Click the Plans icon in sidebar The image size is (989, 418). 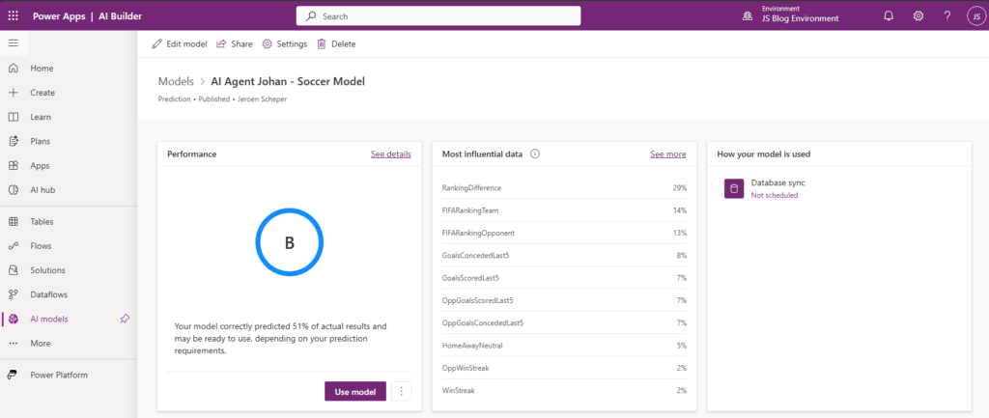pyautogui.click(x=14, y=141)
